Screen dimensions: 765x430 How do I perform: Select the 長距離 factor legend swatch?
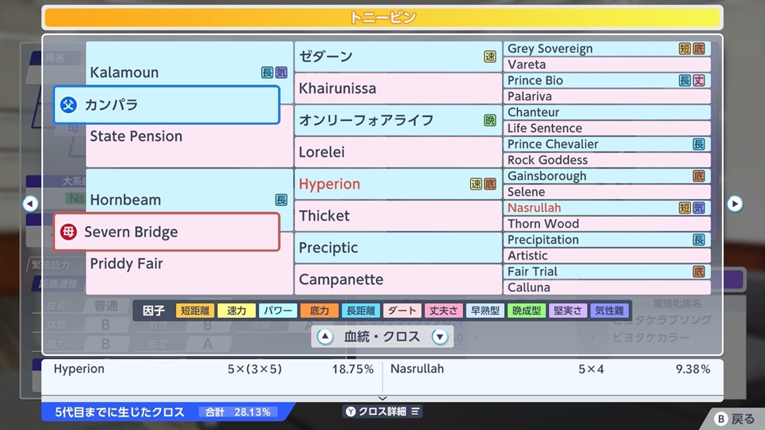(360, 311)
